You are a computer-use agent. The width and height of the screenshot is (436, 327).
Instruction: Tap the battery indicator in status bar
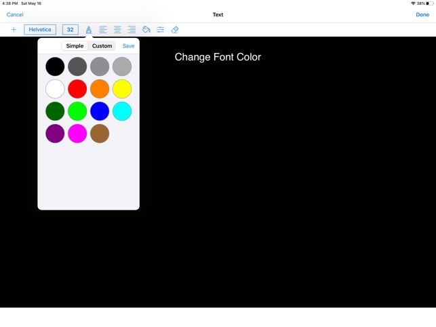430,3
